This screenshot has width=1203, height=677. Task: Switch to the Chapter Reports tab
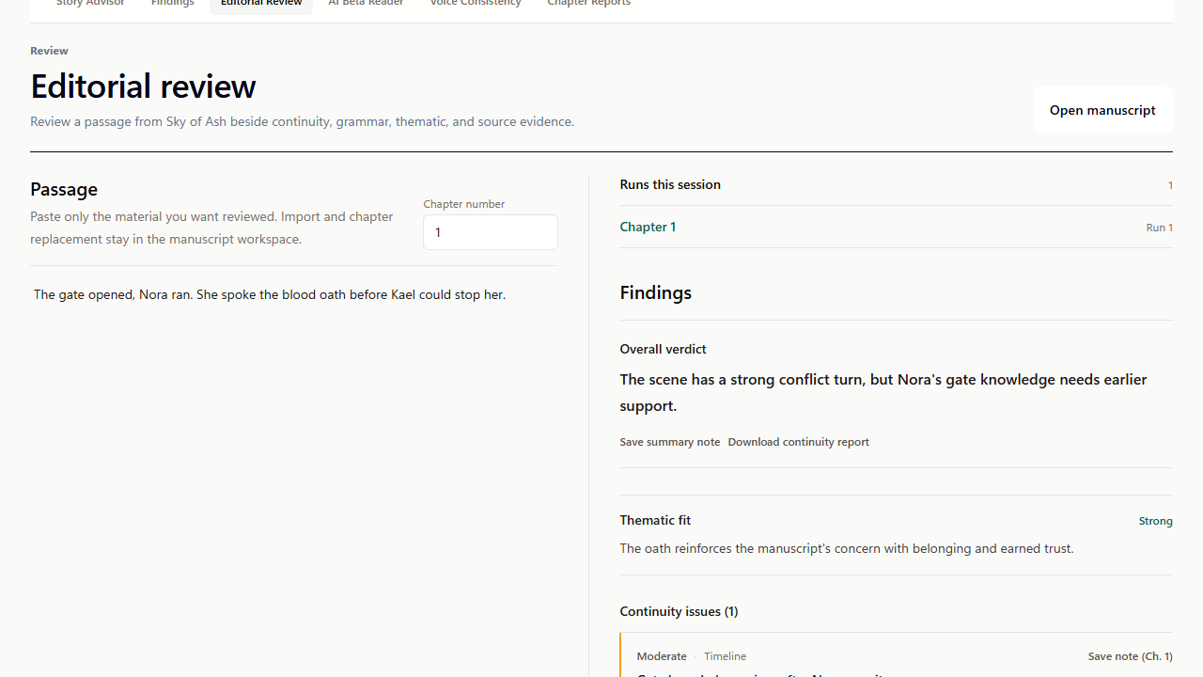(x=589, y=4)
